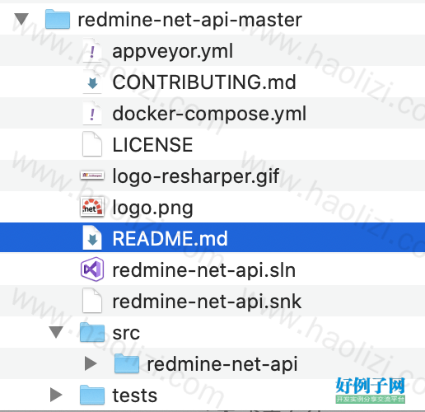425x412 pixels.
Task: Select the redmine-net-api folder name under src
Action: (x=222, y=364)
